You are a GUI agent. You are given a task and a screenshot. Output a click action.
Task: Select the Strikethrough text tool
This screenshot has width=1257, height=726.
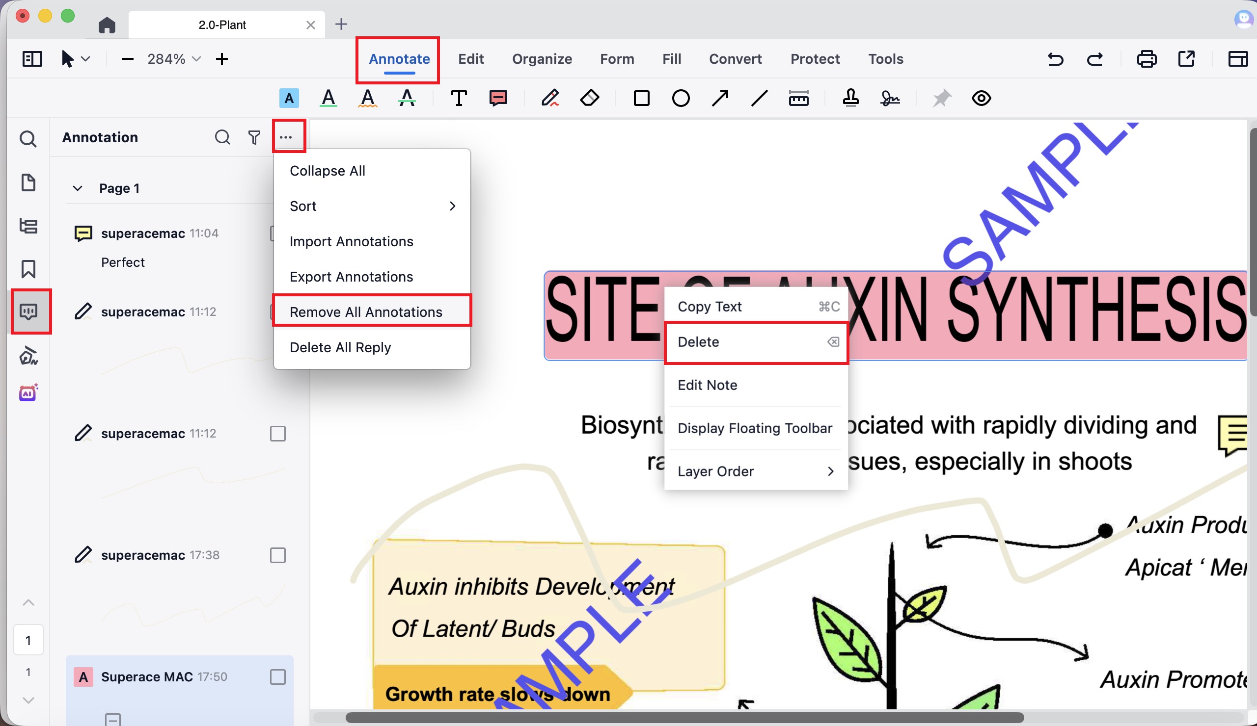[x=407, y=98]
